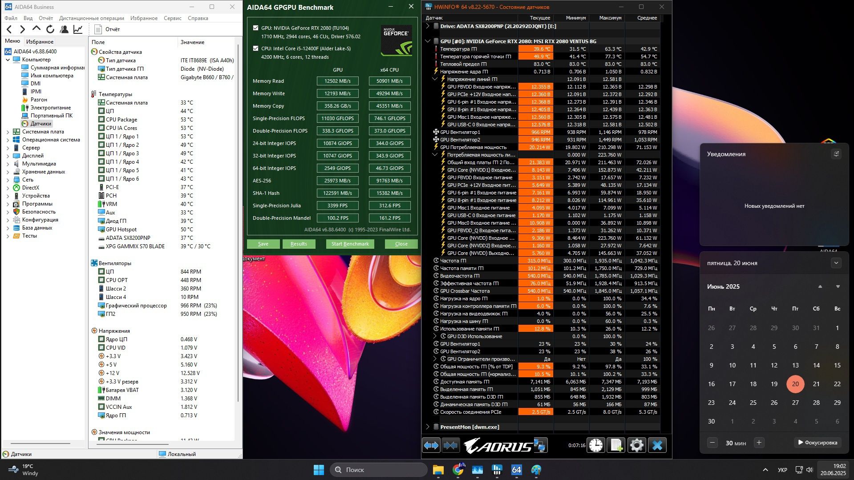This screenshot has height=480, width=854.
Task: Open Google Chrome from taskbar
Action: click(458, 470)
